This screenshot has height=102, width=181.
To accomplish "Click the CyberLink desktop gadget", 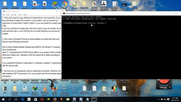I will [164, 84].
